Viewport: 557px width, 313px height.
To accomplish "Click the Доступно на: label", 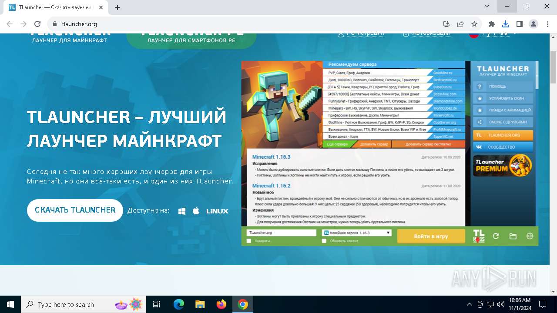I will pyautogui.click(x=148, y=211).
